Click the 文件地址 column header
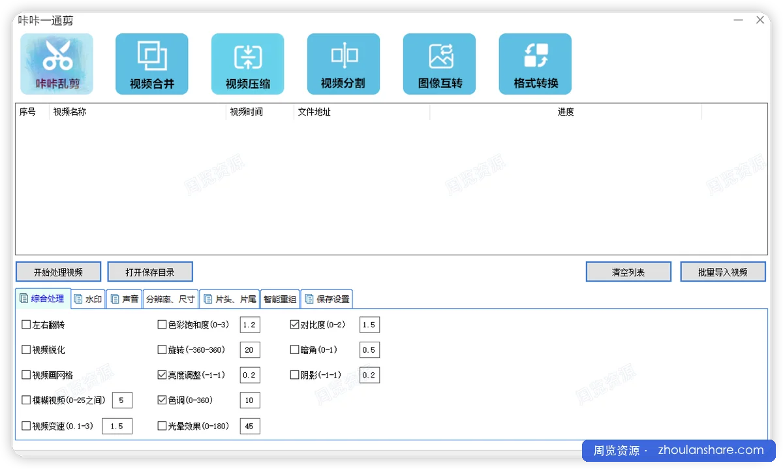This screenshot has height=469, width=783. (x=361, y=112)
